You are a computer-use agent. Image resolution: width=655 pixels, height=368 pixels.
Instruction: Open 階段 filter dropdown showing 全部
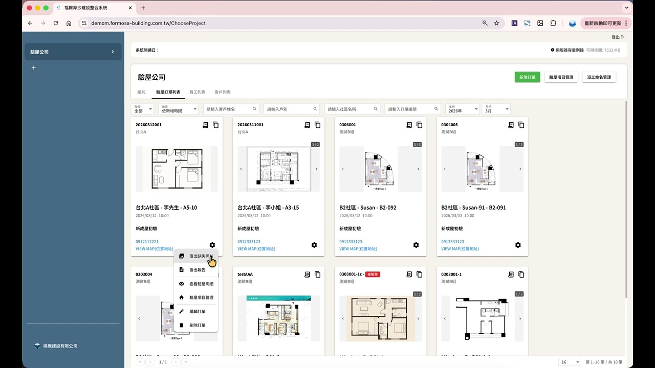coord(143,109)
